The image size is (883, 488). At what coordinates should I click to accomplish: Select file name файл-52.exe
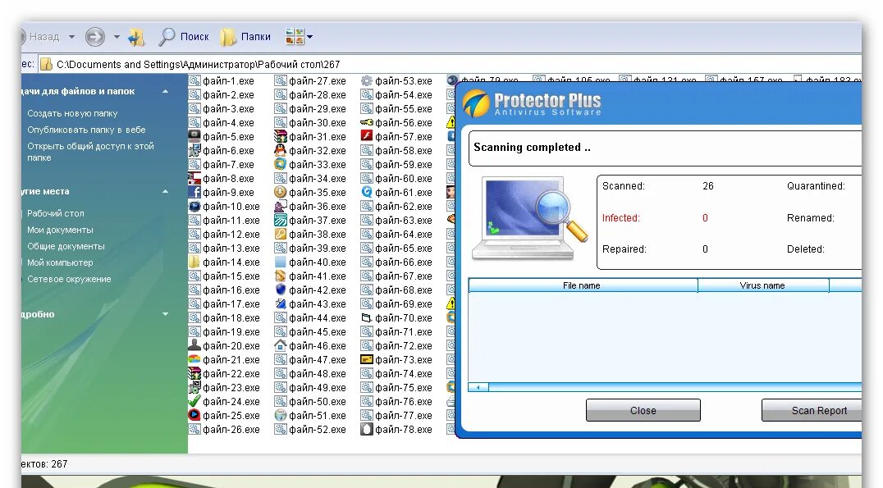tap(318, 430)
